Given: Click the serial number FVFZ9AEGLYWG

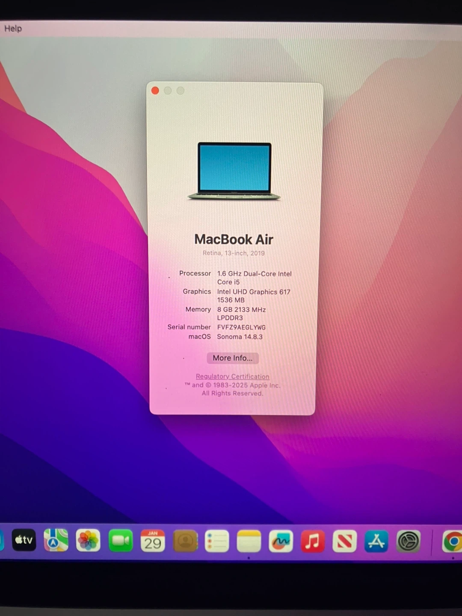Looking at the screenshot, I should pos(241,327).
